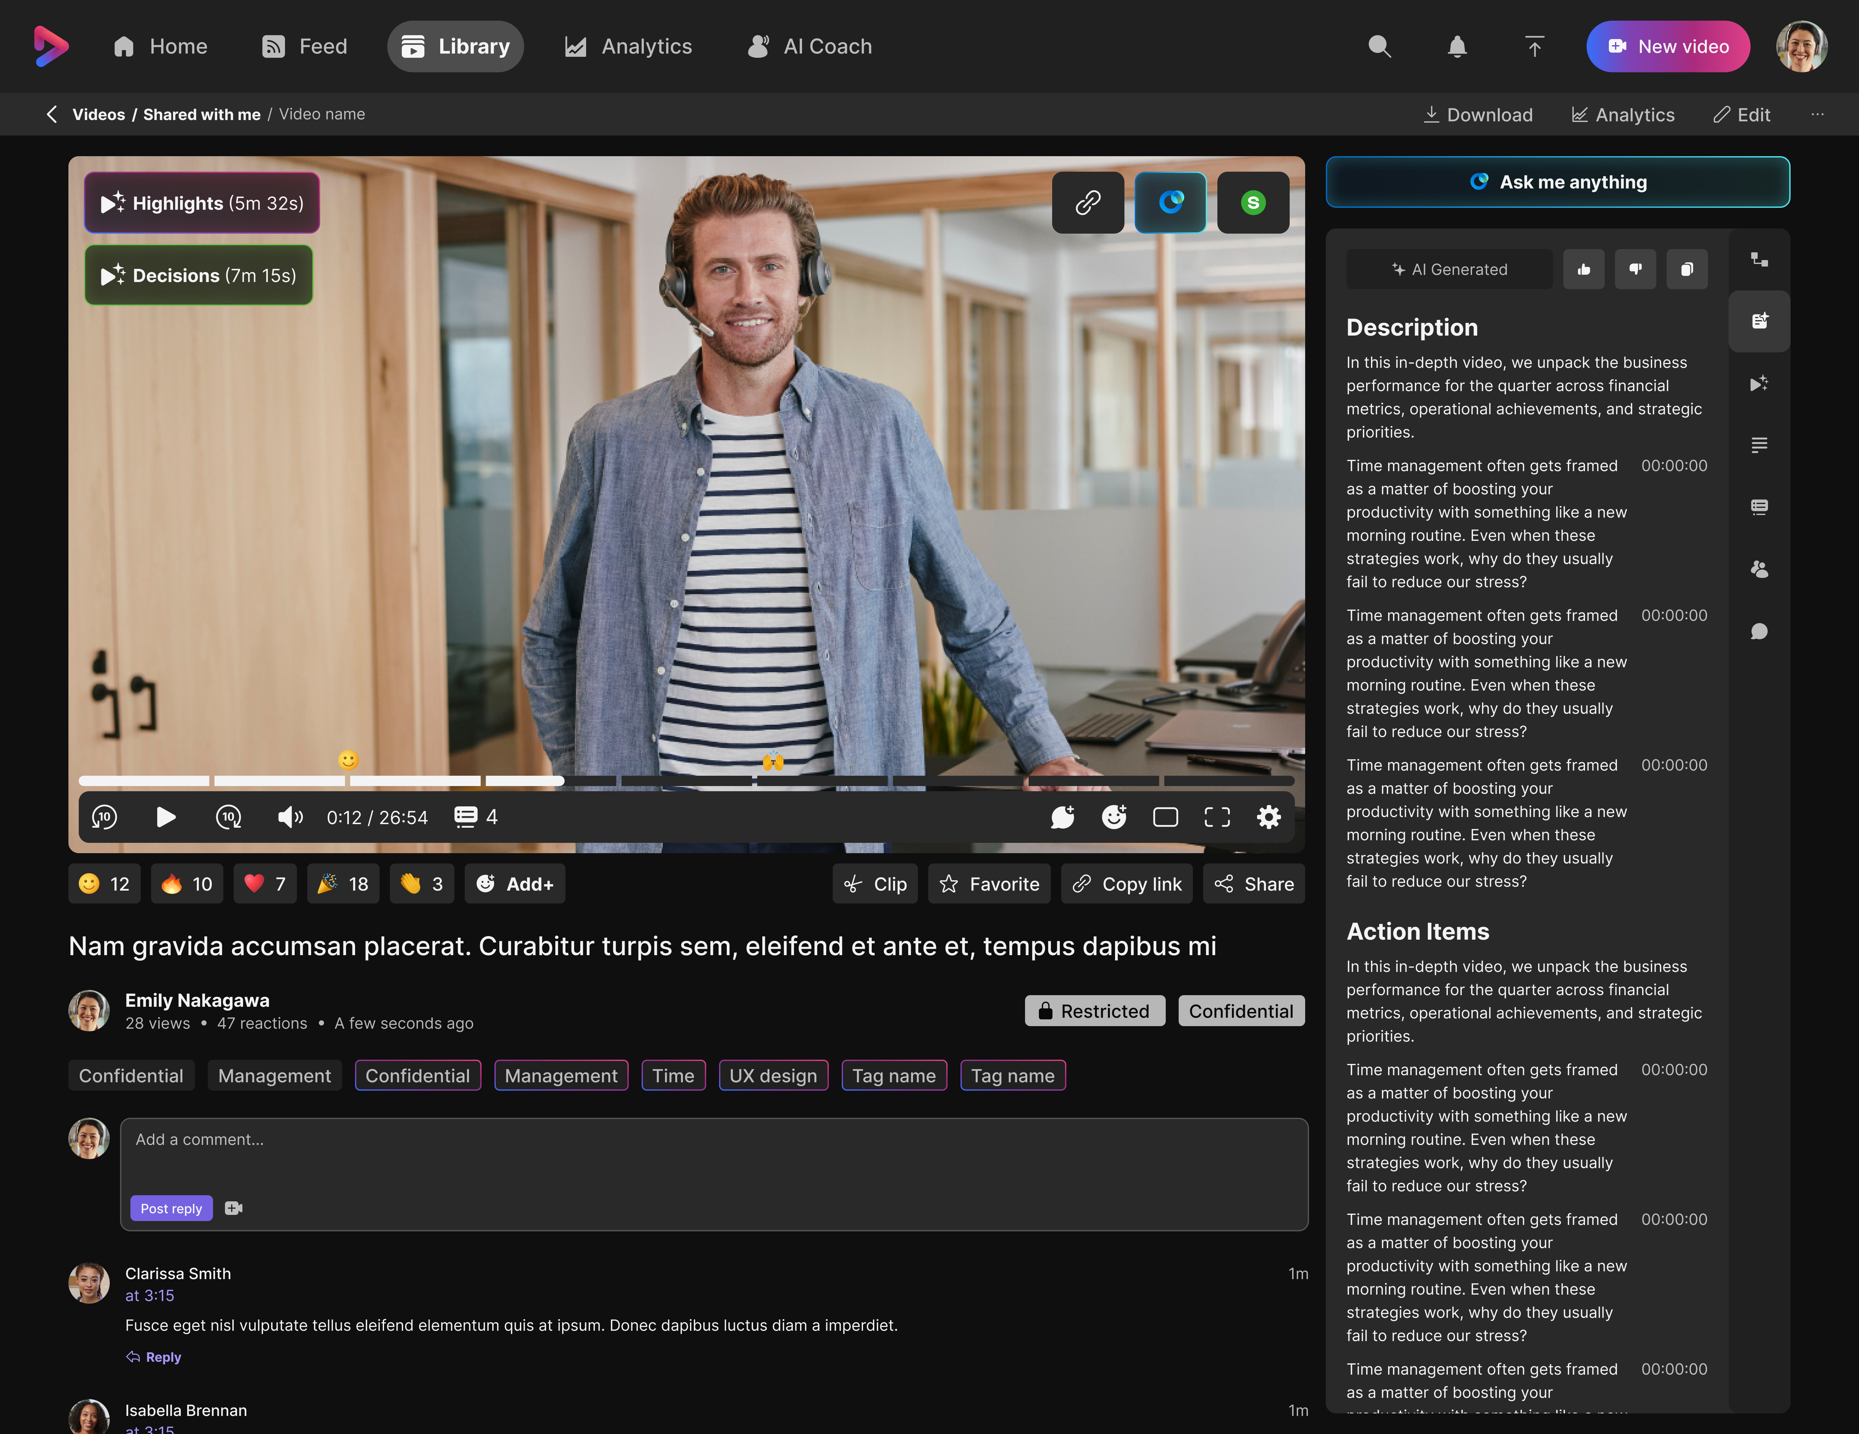This screenshot has height=1434, width=1859.
Task: Open the search icon in the top bar
Action: 1380,46
